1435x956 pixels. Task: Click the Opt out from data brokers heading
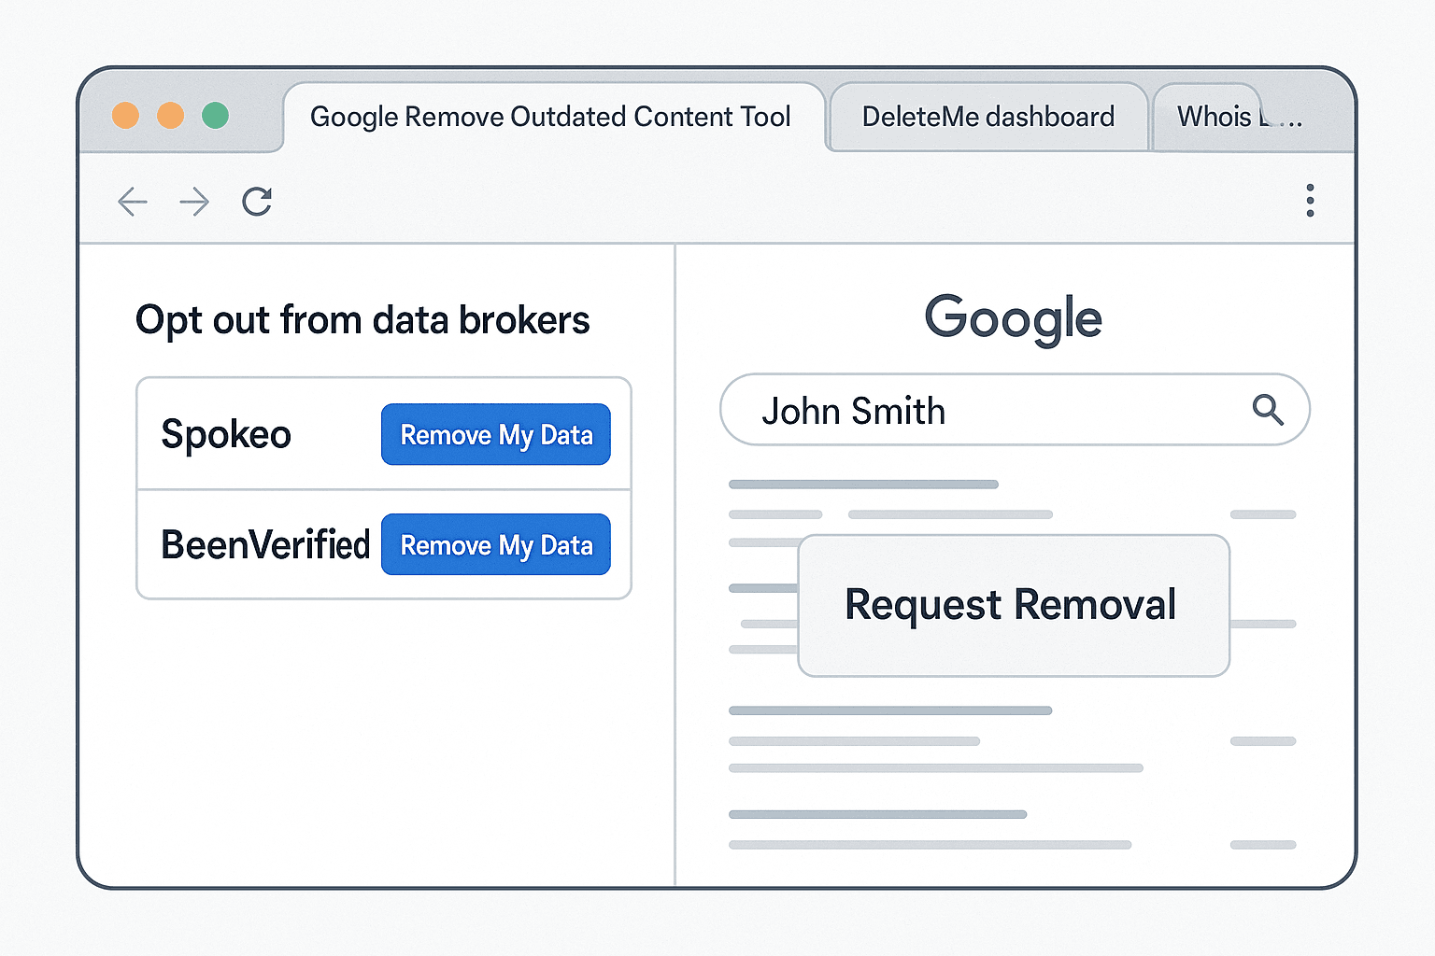(x=362, y=321)
